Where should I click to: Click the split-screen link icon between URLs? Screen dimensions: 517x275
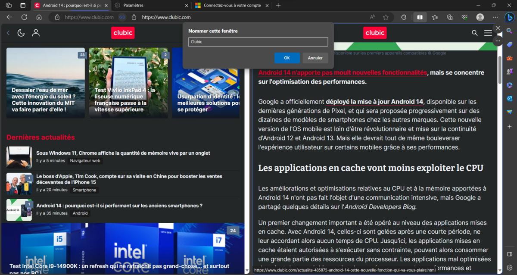point(122,17)
